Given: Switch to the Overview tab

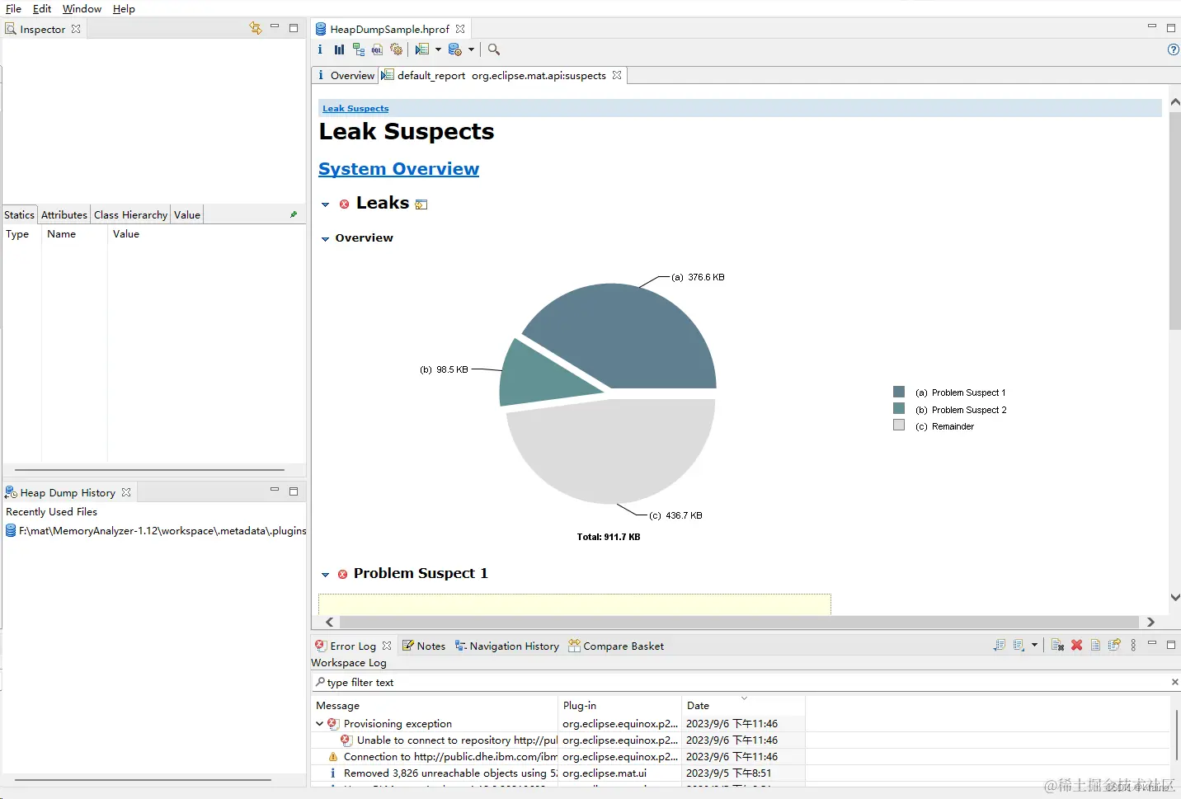Looking at the screenshot, I should coord(345,75).
